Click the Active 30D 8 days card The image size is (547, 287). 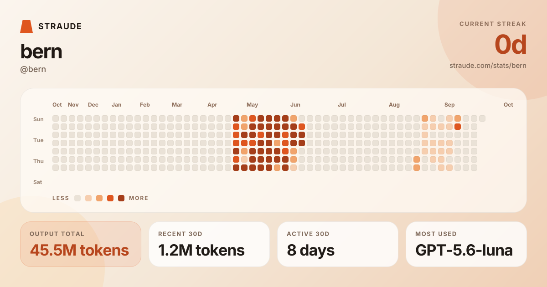coord(338,244)
